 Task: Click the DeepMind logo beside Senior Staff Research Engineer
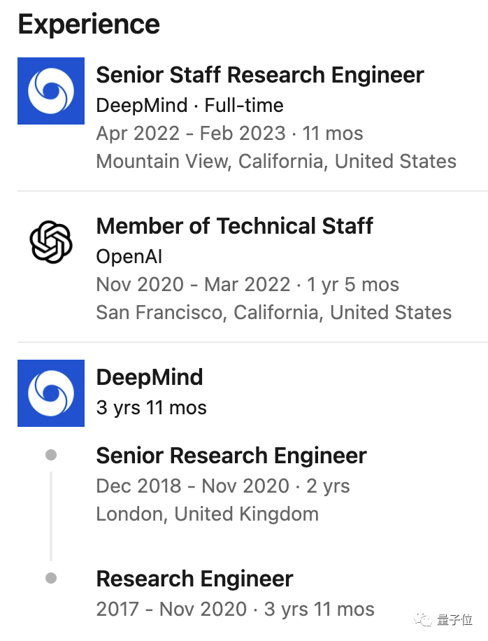point(51,91)
